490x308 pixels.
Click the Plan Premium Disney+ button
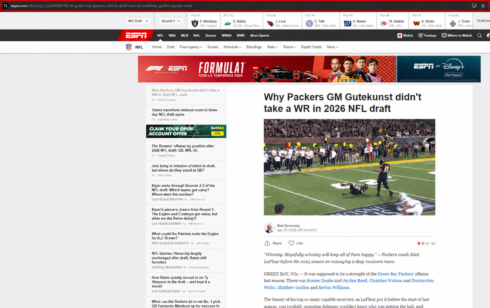(x=453, y=75)
